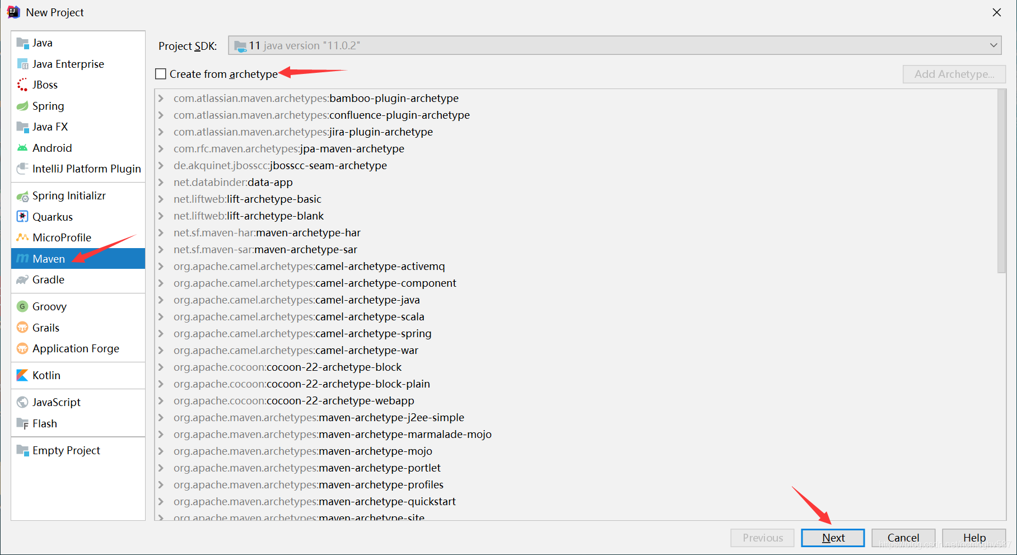Screen dimensions: 1017x555
Task: Expand net.databinder data-app entry
Action: [161, 183]
